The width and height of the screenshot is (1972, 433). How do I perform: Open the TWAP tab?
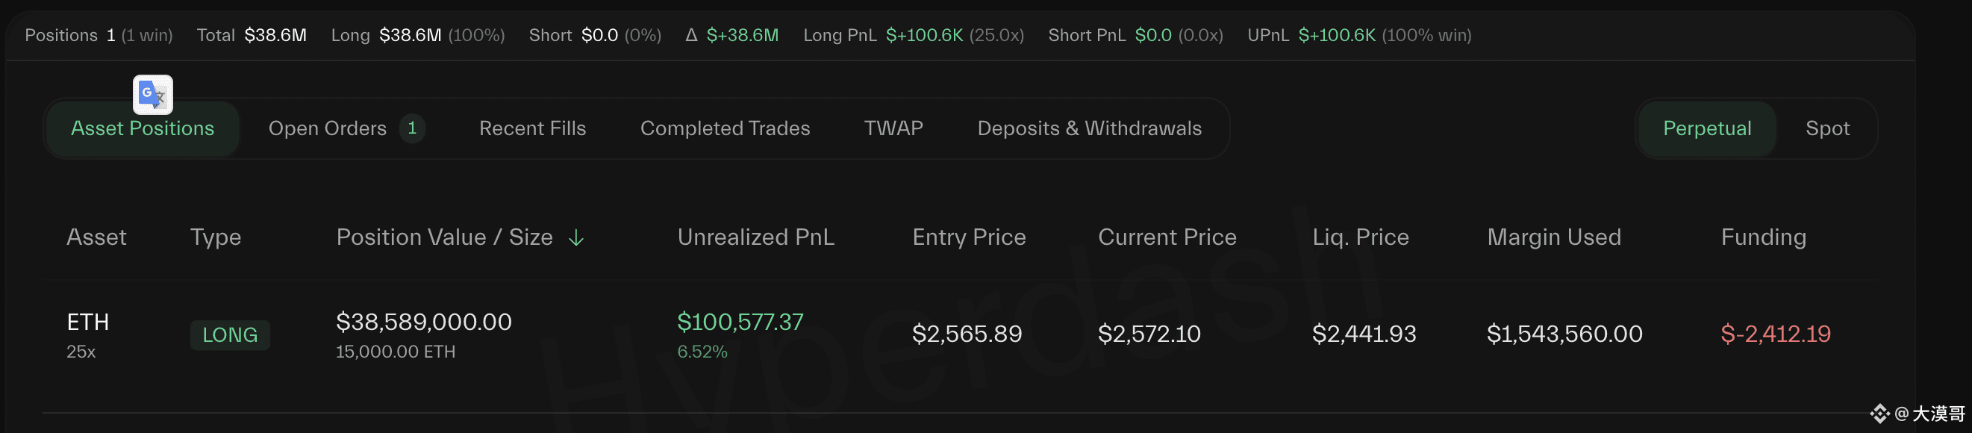[x=893, y=128]
